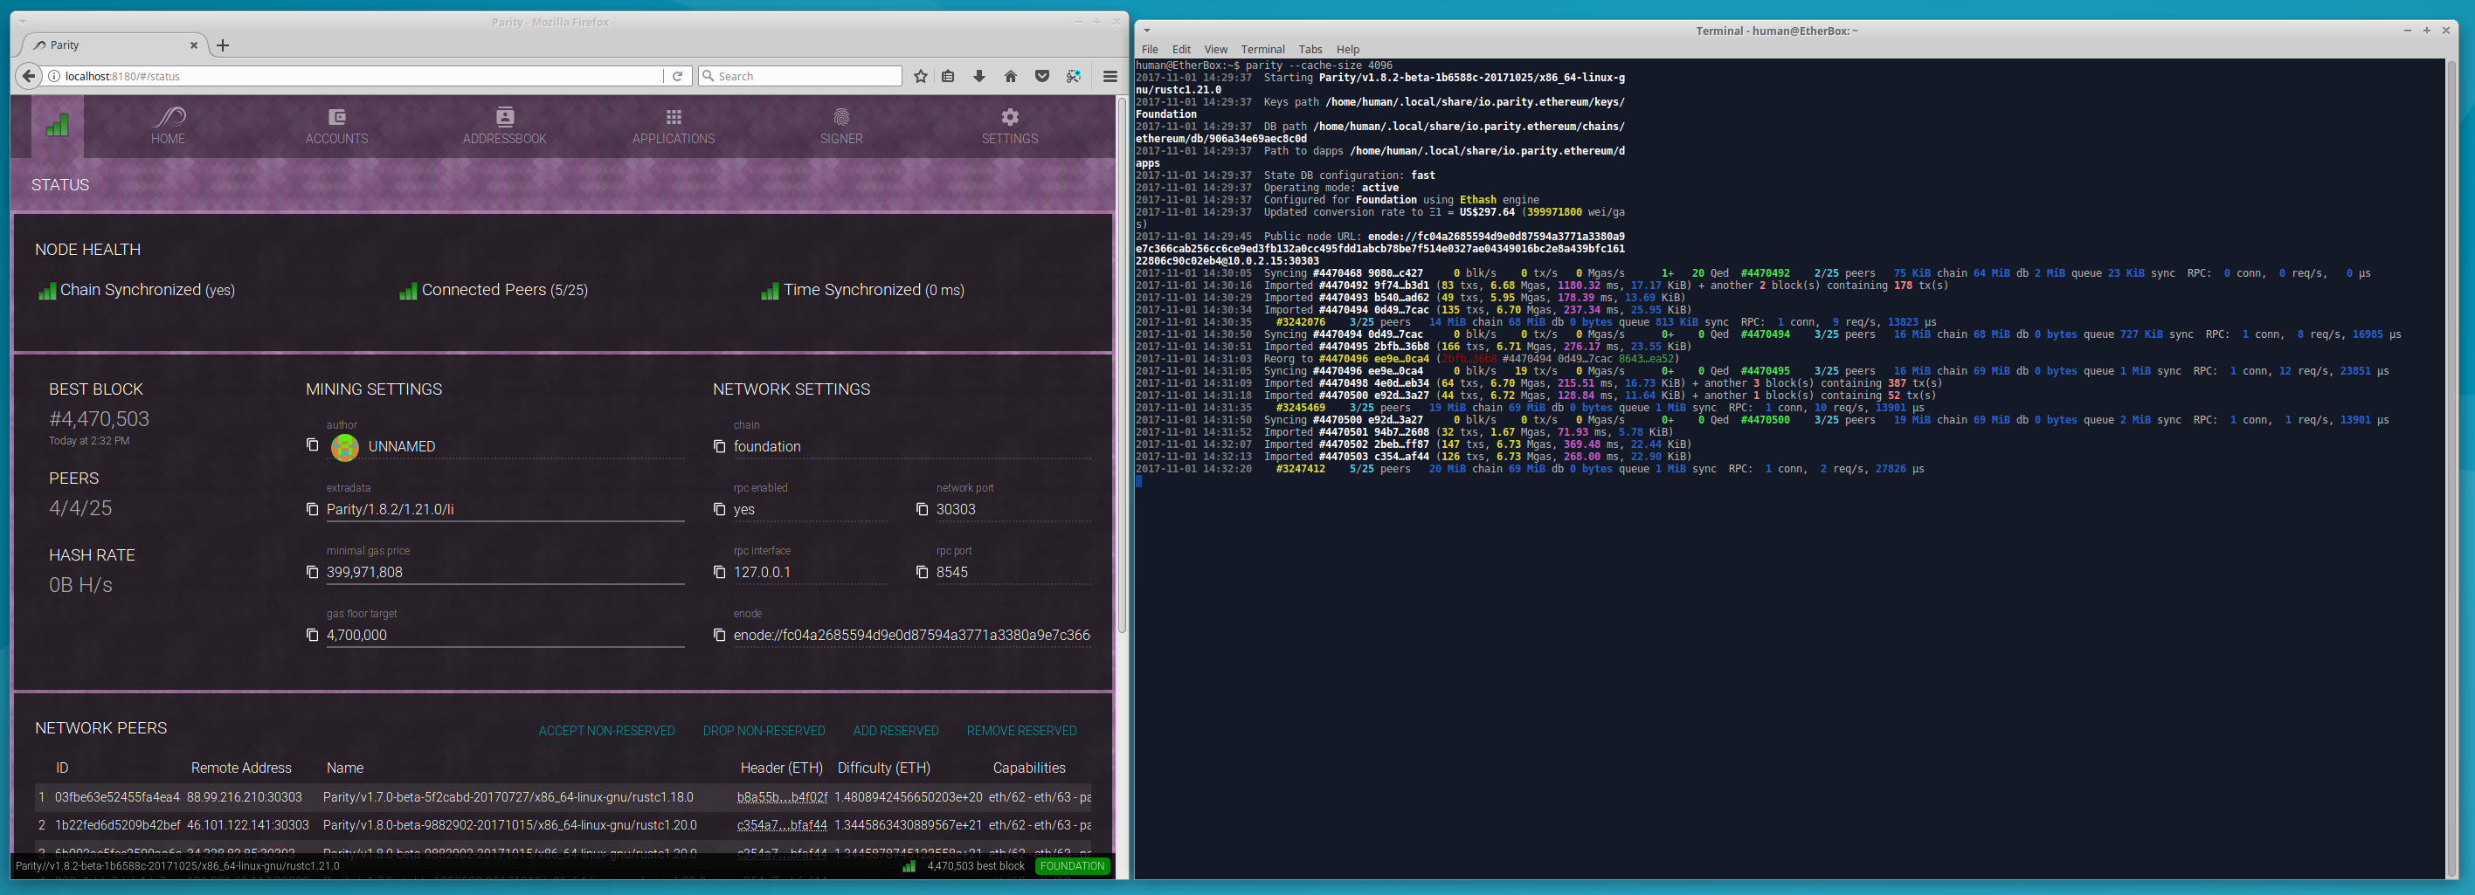Click the Add Reserved button
The height and width of the screenshot is (895, 2475).
coord(895,731)
